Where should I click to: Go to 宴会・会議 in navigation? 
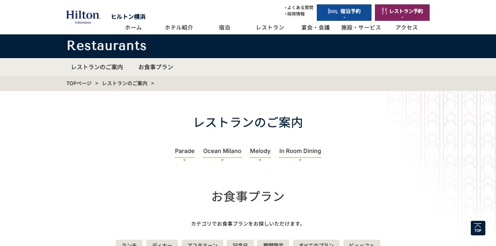(315, 28)
